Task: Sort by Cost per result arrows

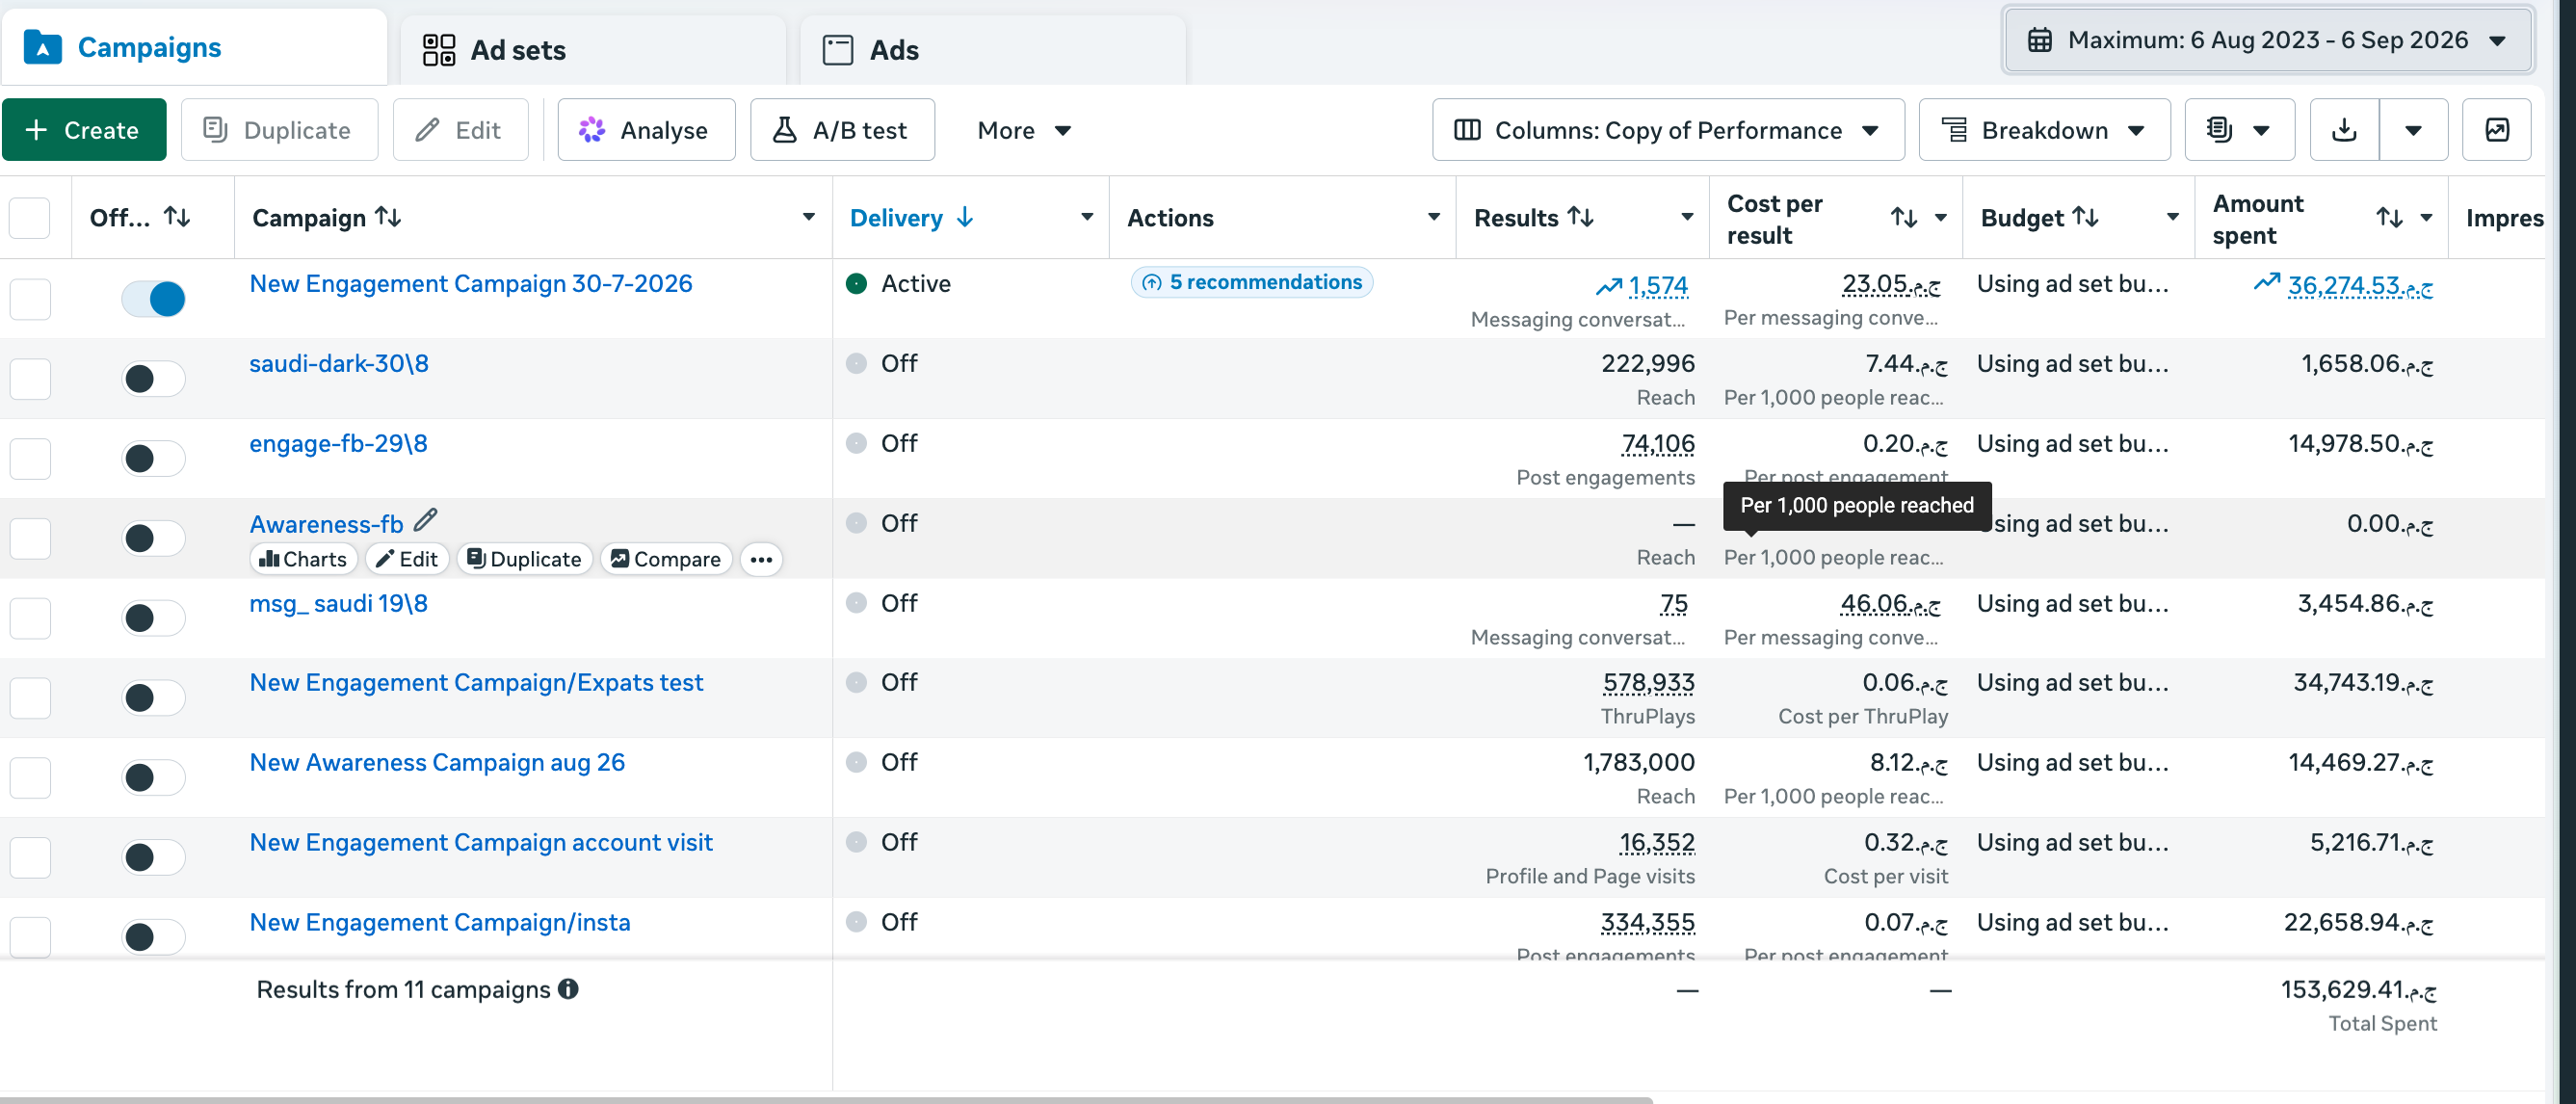Action: [x=1904, y=217]
